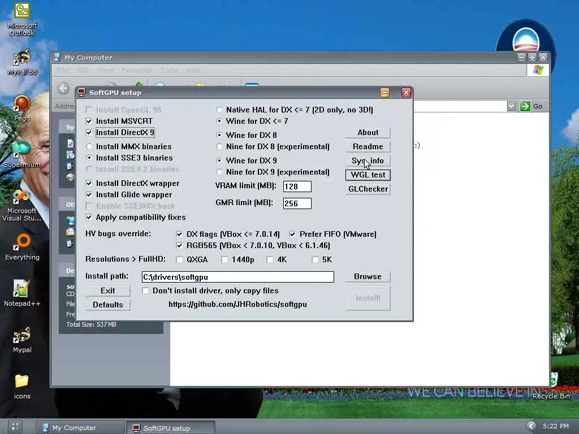Image resolution: width=579 pixels, height=434 pixels.
Task: Click the Sys. info button
Action: pos(368,161)
